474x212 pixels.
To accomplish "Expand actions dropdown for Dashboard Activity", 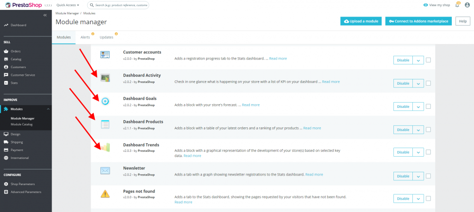I will tap(418, 83).
